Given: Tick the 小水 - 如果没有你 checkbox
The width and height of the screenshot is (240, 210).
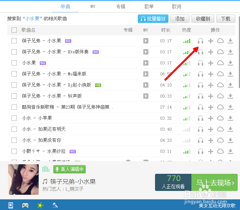Looking at the screenshot, I should (14, 140).
